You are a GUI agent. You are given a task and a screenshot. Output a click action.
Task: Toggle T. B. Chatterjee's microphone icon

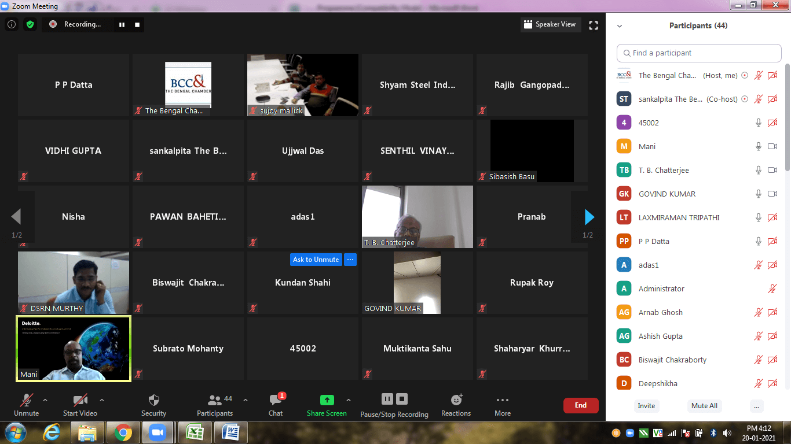point(758,170)
